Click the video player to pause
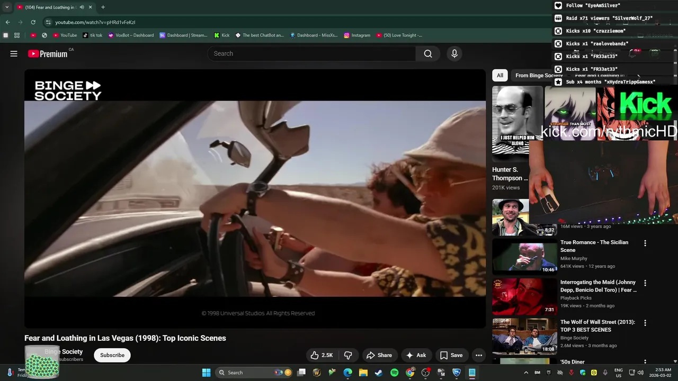678x381 pixels. 255,198
